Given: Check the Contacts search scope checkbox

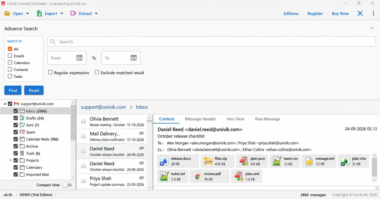Looking at the screenshot, I should [x=10, y=69].
